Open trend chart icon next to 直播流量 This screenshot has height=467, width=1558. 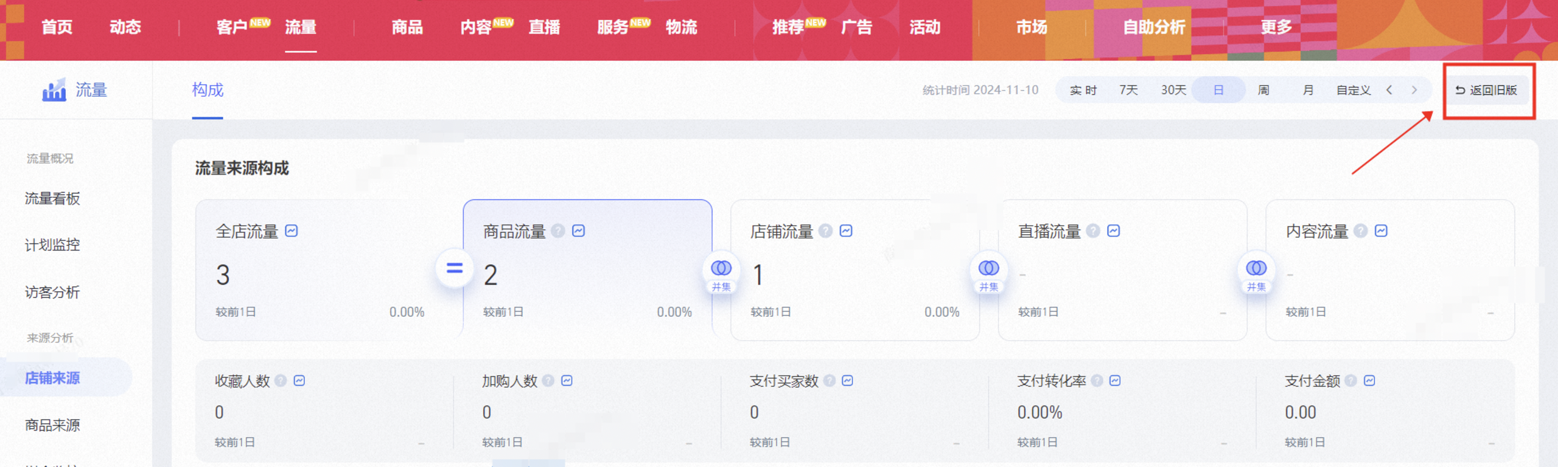[x=1114, y=231]
